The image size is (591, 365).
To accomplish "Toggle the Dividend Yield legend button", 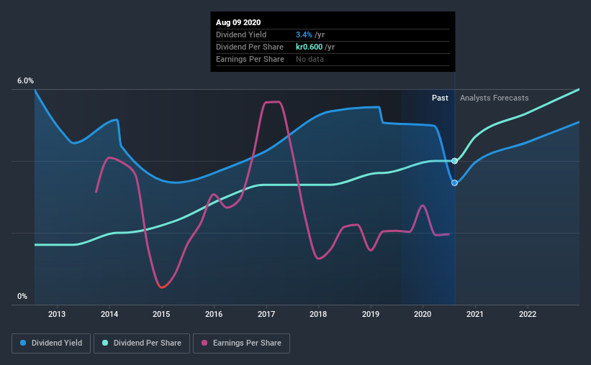I will click(51, 343).
